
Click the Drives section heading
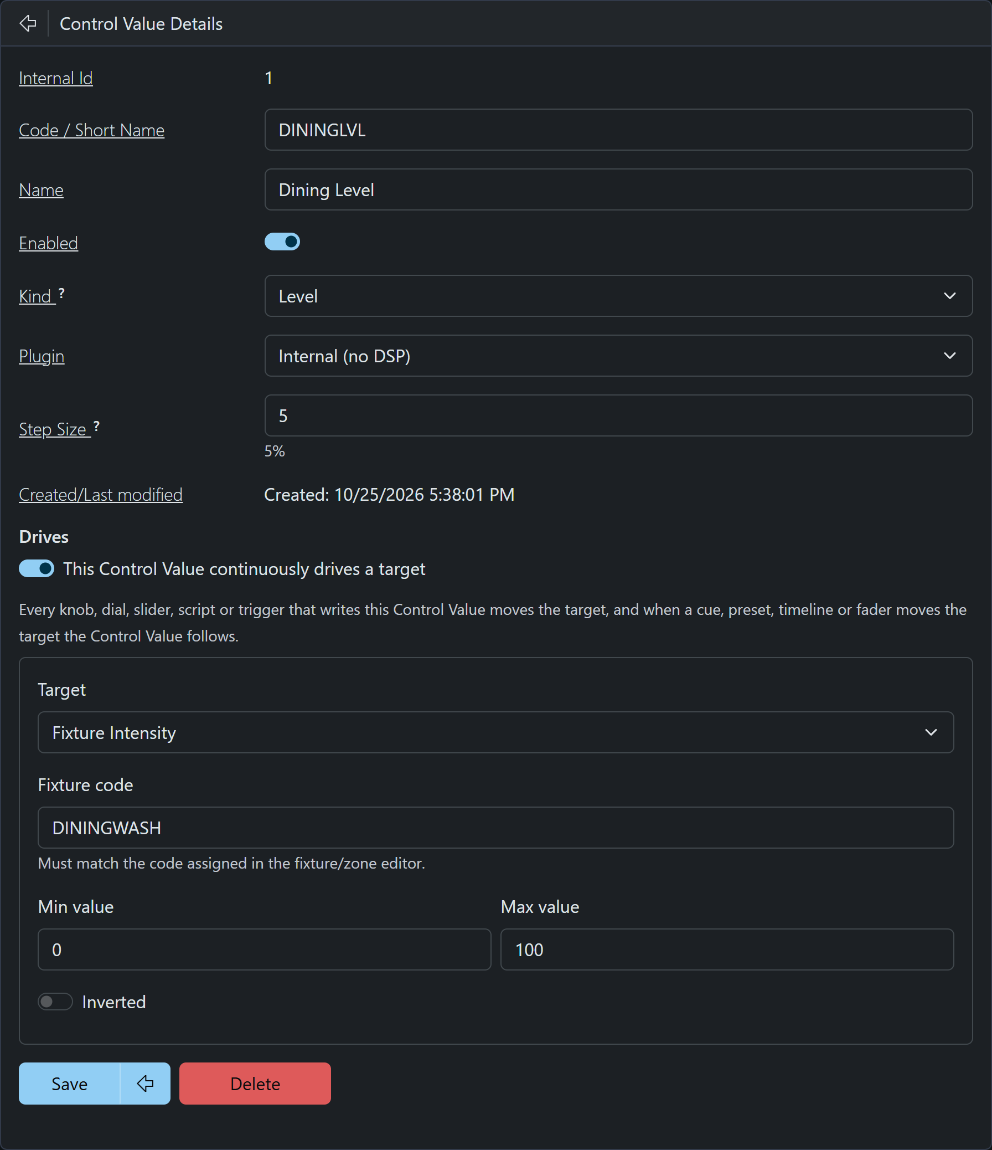tap(44, 537)
